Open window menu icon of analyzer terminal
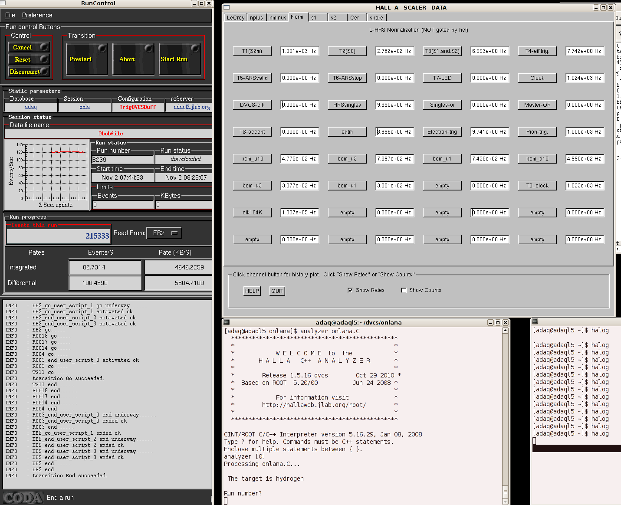621x505 pixels. pyautogui.click(x=226, y=322)
